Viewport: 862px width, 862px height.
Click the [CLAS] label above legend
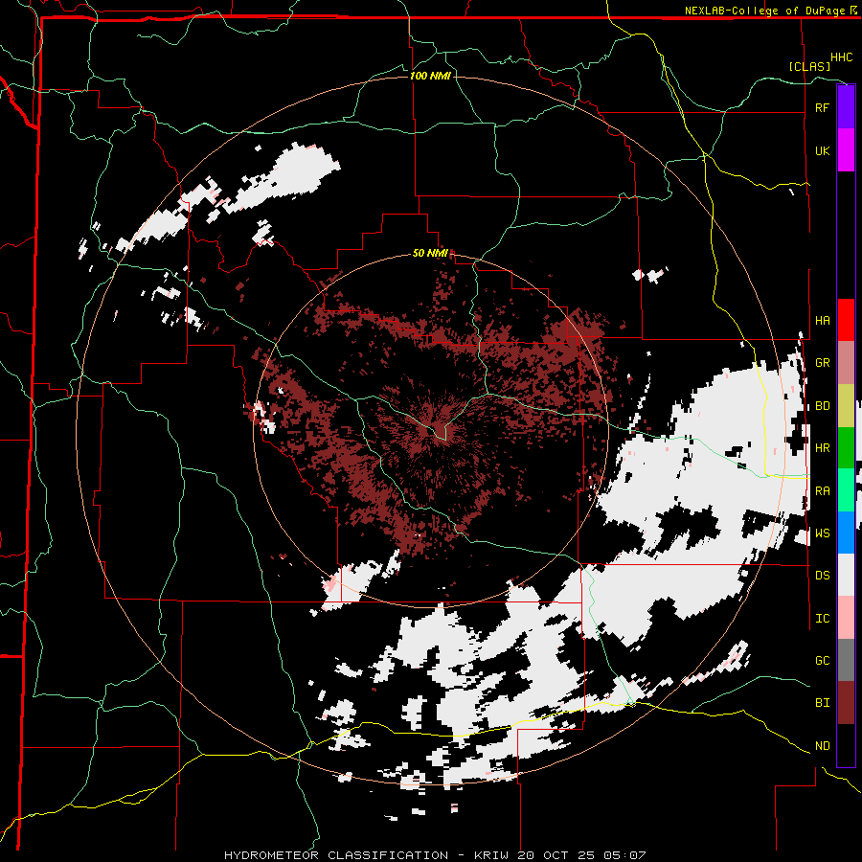(x=809, y=66)
